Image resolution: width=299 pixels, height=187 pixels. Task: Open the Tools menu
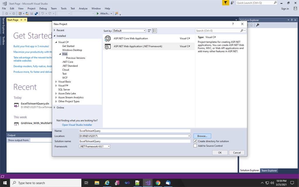pyautogui.click(x=63, y=8)
